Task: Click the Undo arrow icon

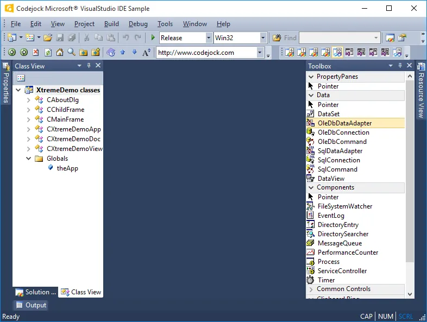Action: pos(125,37)
